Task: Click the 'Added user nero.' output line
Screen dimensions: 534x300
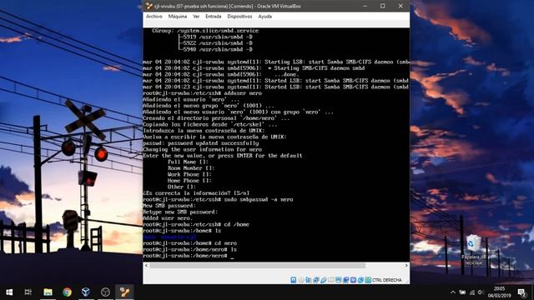Action: click(x=168, y=218)
